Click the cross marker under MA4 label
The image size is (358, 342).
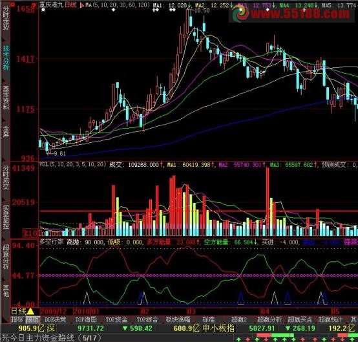304,10
